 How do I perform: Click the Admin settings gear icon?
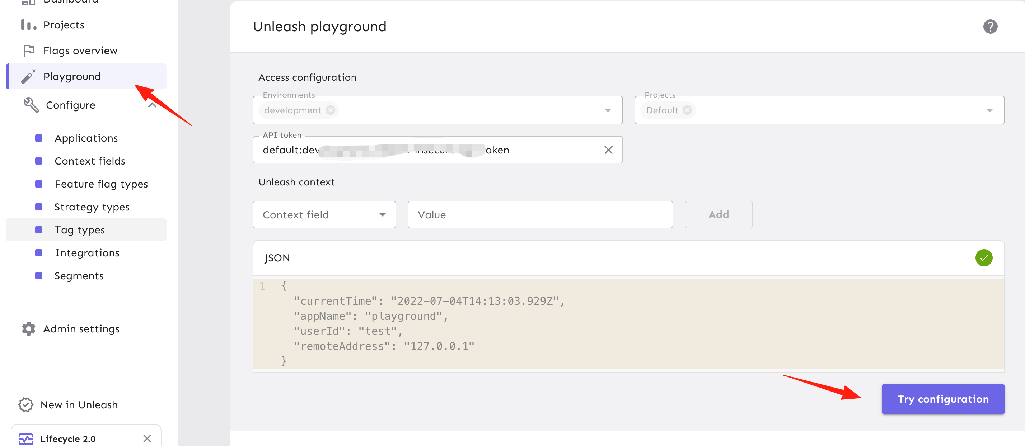click(29, 329)
